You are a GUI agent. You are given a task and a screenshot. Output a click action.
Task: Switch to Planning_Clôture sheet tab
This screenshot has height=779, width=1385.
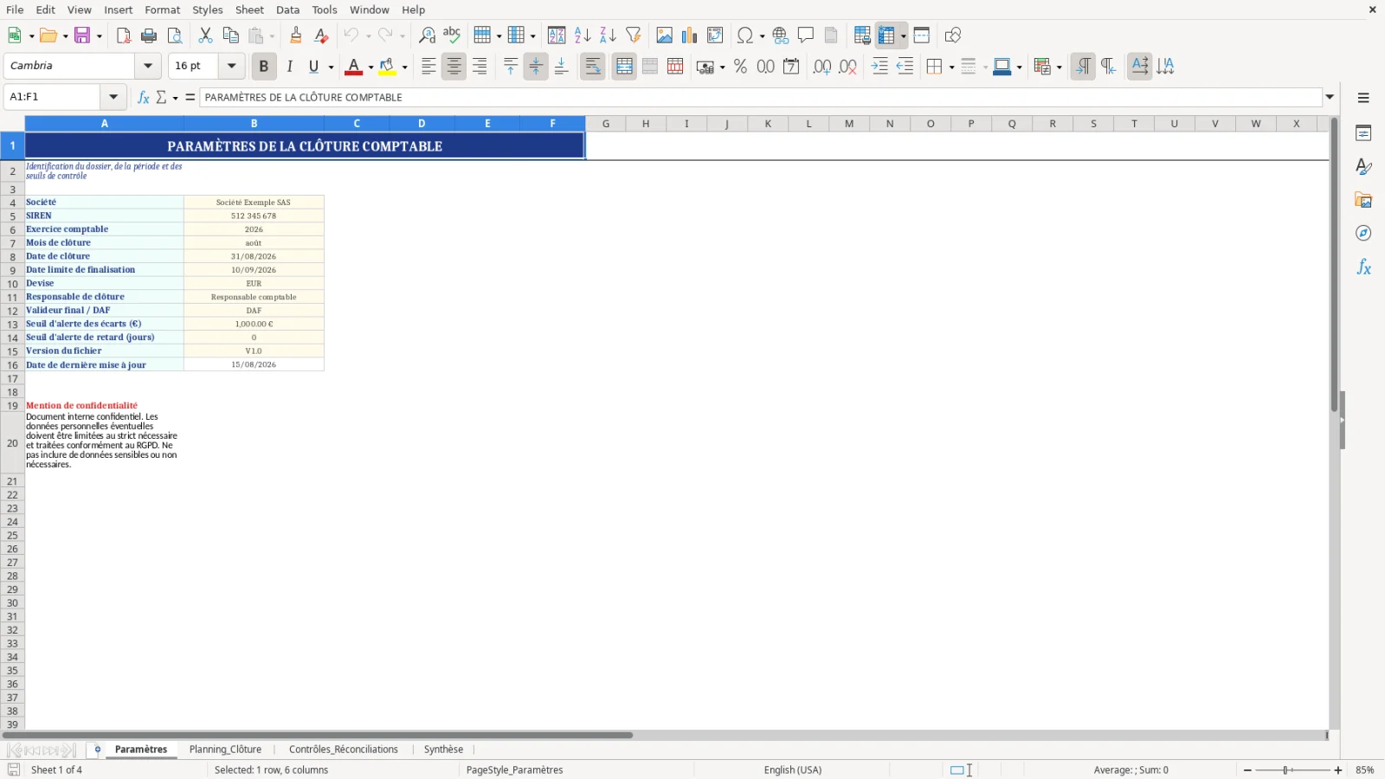225,750
